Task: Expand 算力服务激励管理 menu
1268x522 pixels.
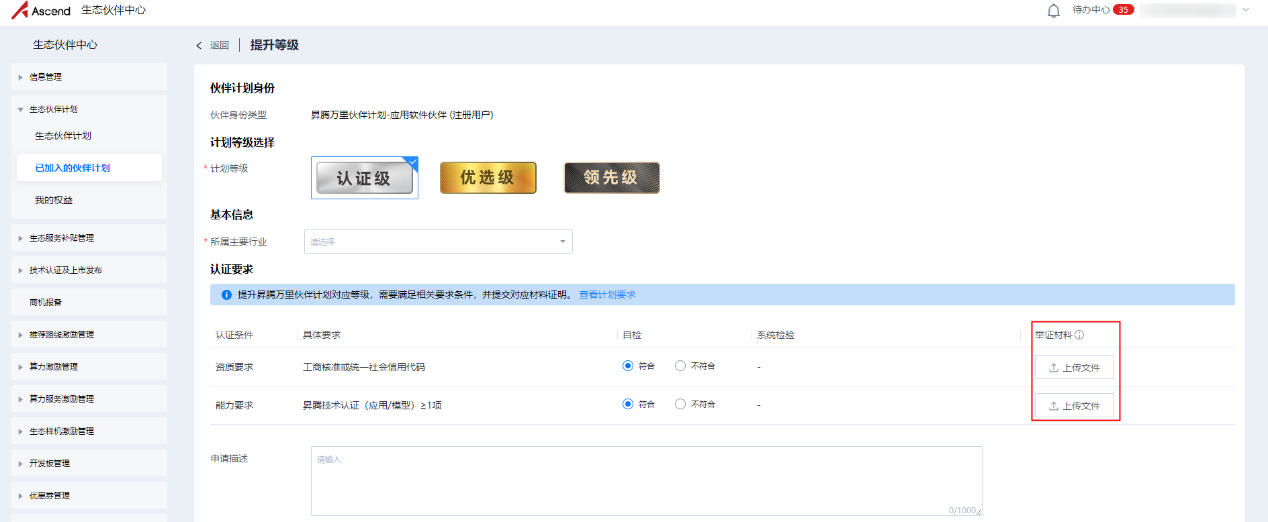Action: click(89, 399)
